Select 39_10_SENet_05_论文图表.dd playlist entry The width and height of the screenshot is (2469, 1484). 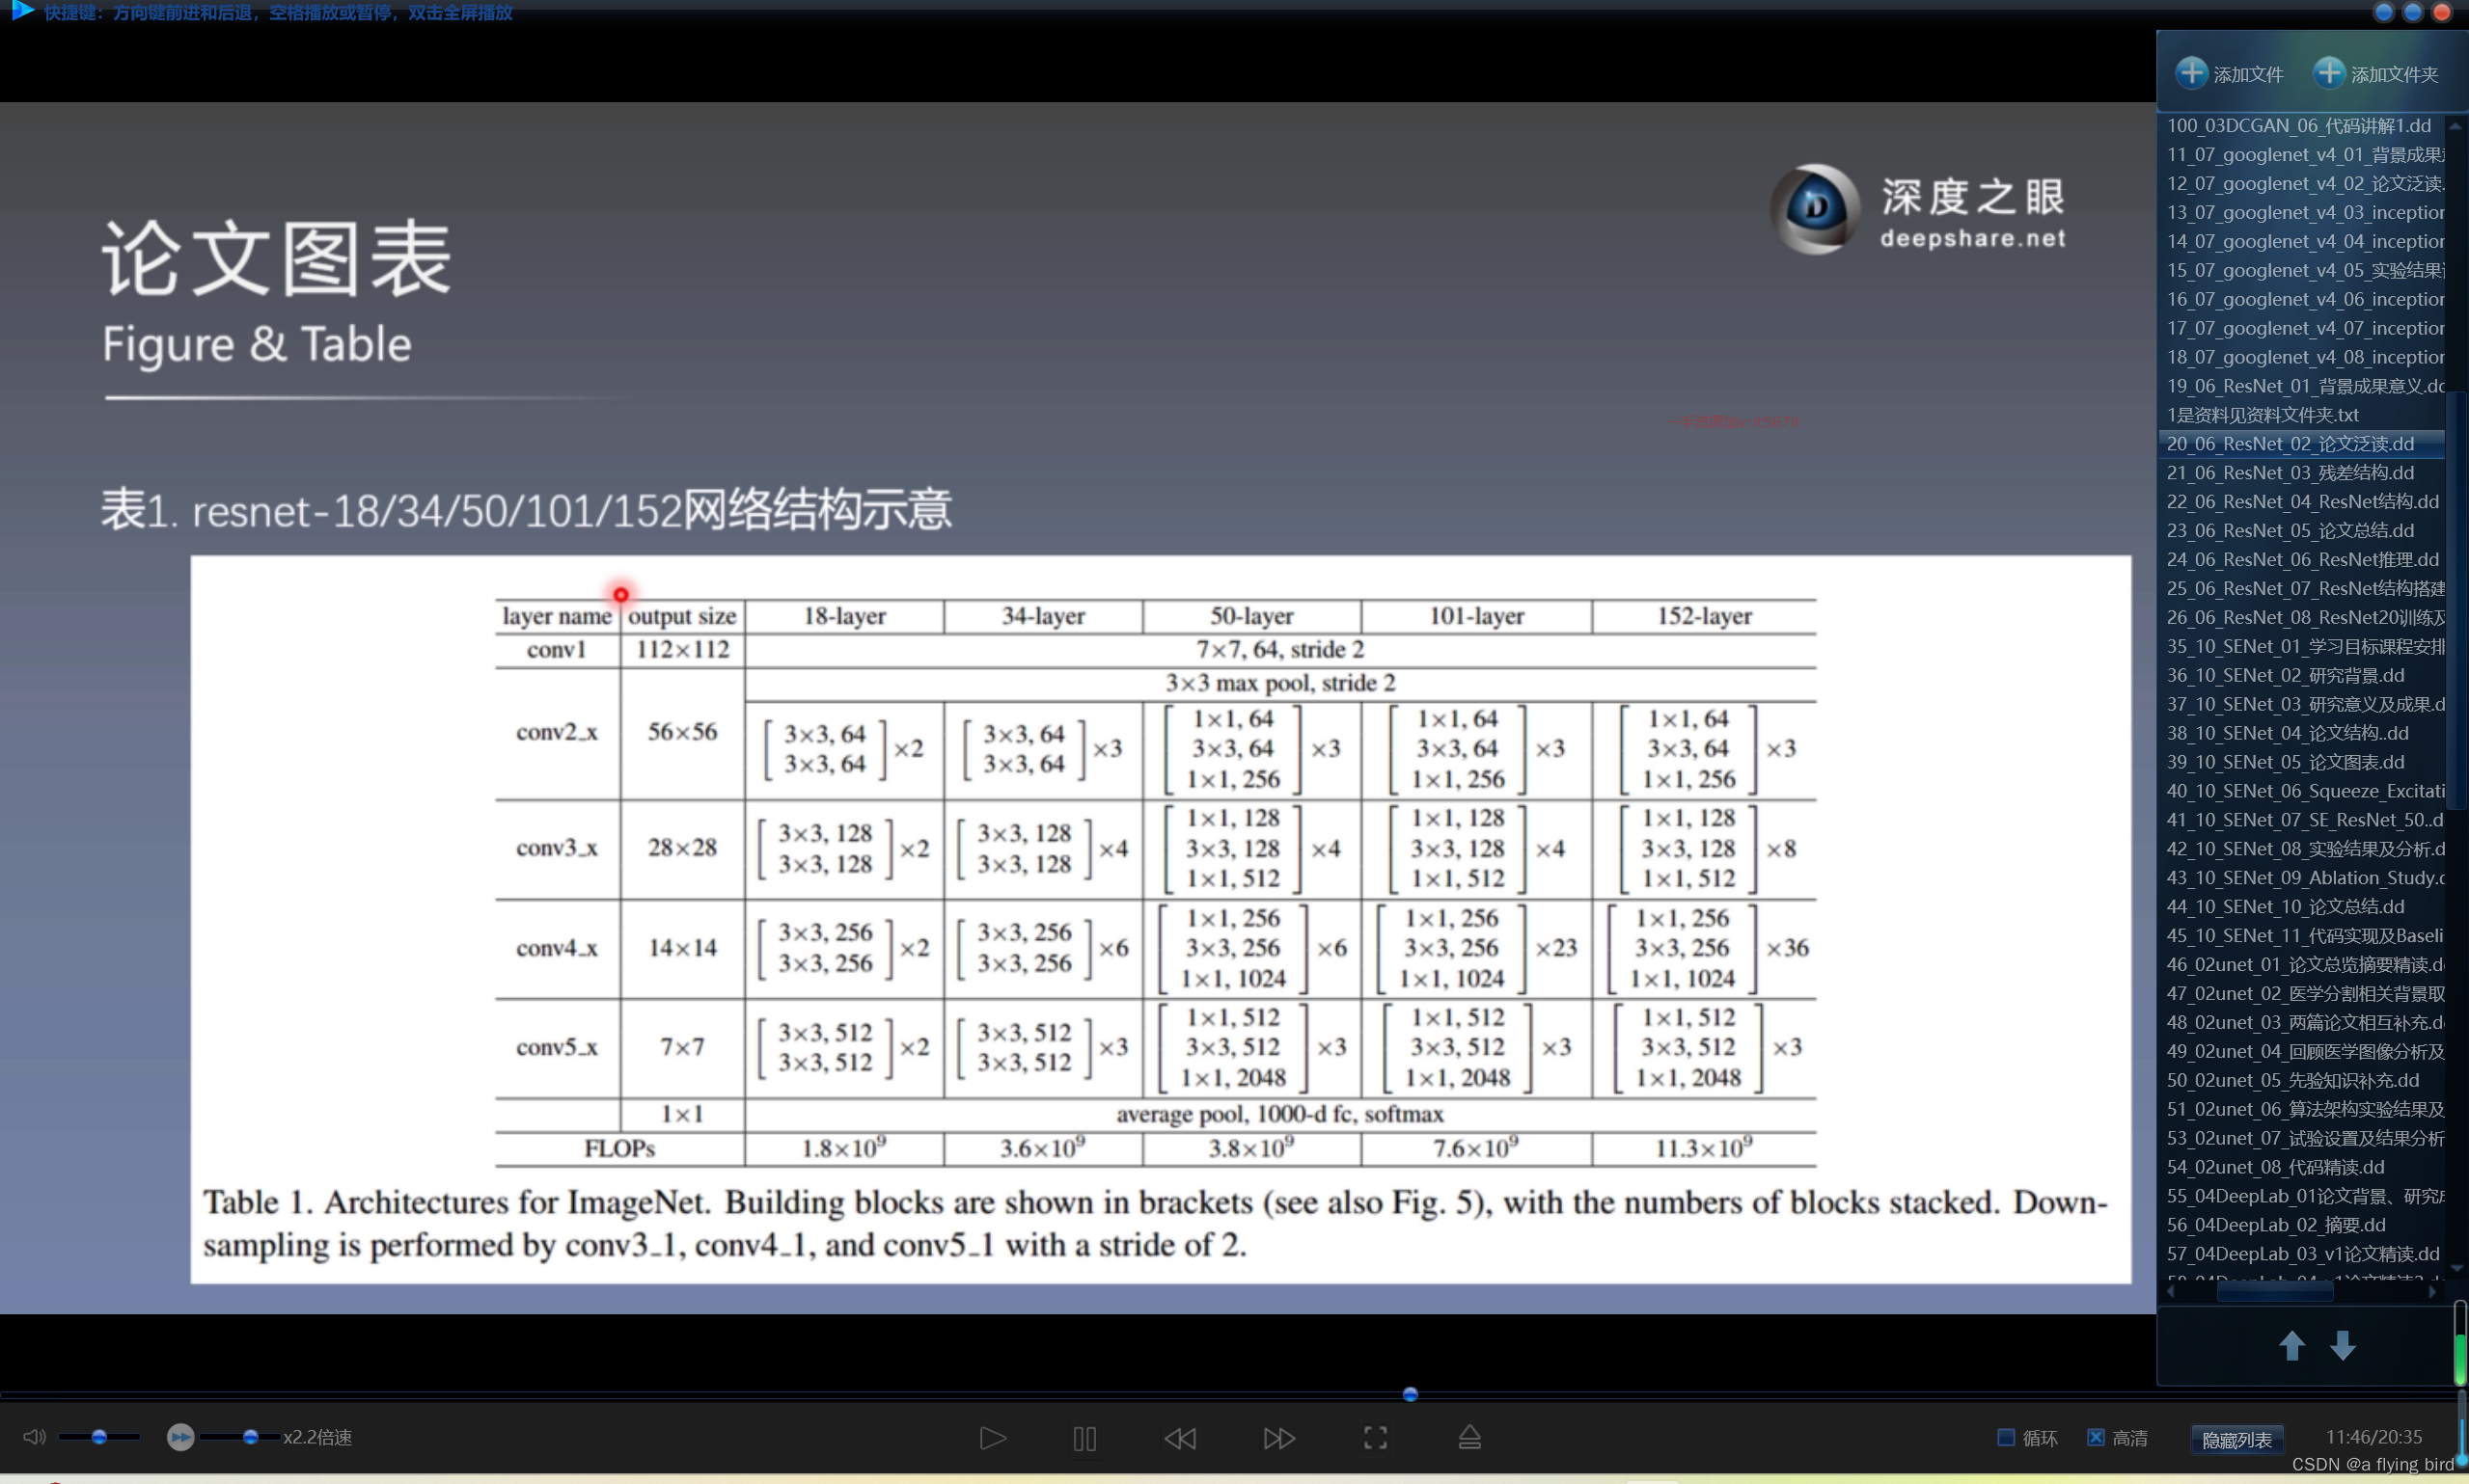[x=2285, y=762]
